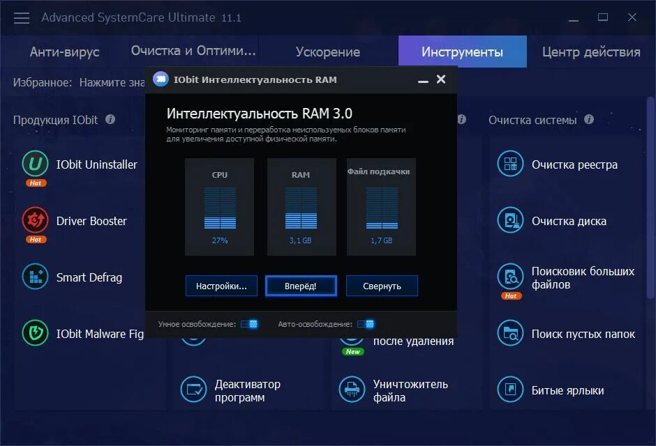Screen dimensions: 656x446
Task: Click the Деактиватор программ label
Action: point(248,390)
